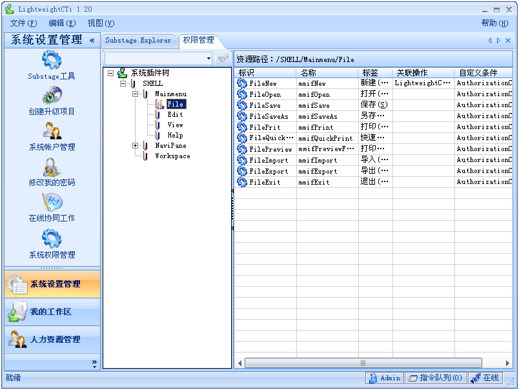This screenshot has height=390, width=519.
Task: Click the 保存(S) label cell
Action: 375,105
